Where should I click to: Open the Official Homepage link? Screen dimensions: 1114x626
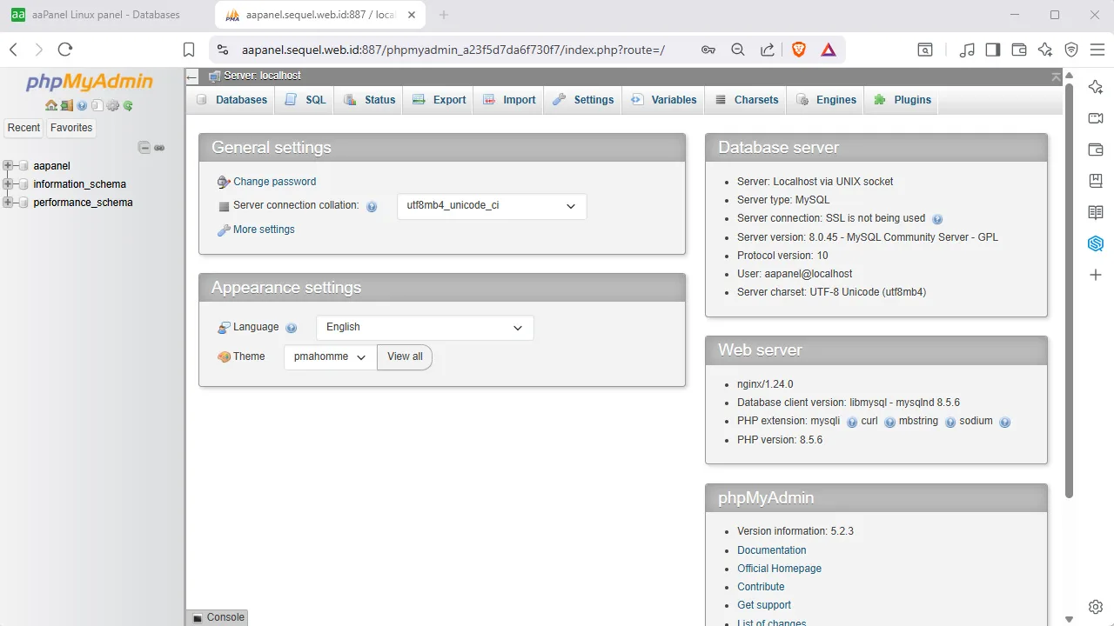[779, 569]
